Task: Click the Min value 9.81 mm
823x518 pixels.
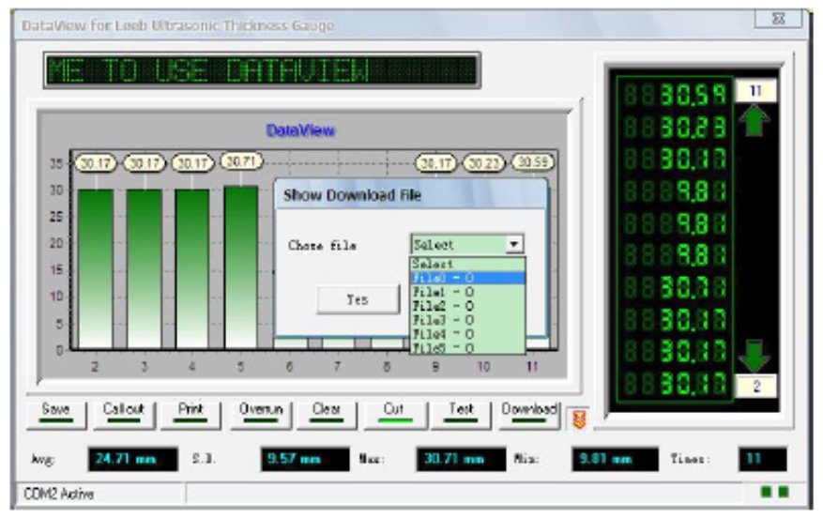Action: [x=615, y=459]
